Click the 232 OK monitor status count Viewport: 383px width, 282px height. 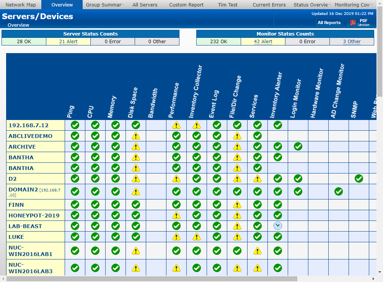pos(218,42)
